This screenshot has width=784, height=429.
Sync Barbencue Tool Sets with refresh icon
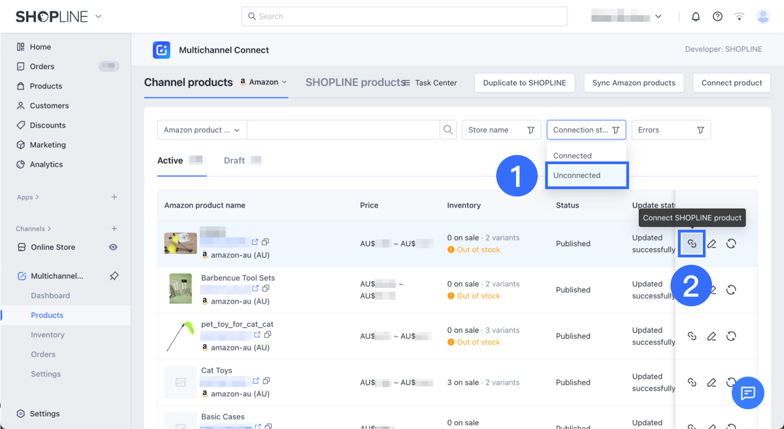(x=731, y=290)
